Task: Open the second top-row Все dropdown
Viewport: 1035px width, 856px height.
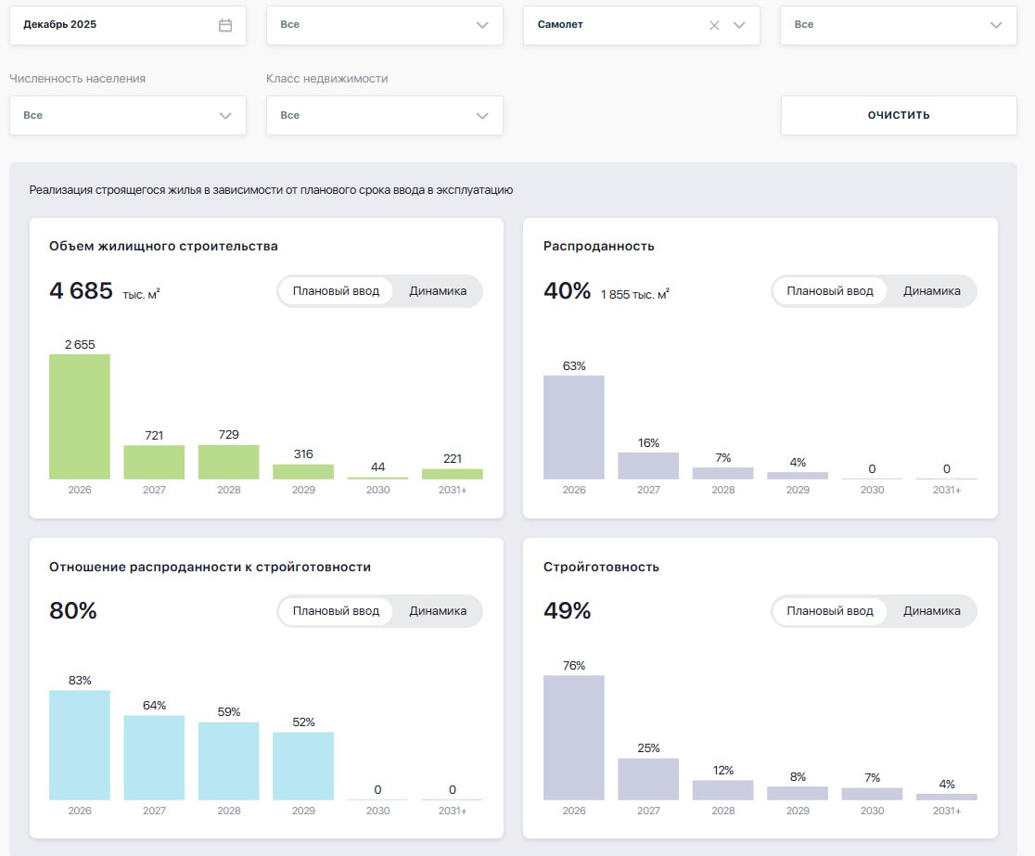Action: 384,25
